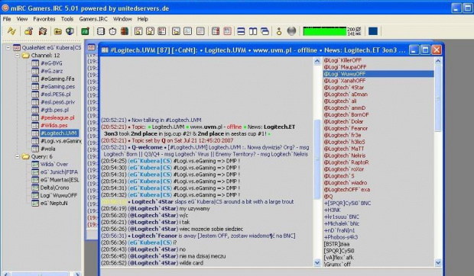Tile windows horizontally via the toolbar icon
This screenshot has width=474, height=276.
point(241,31)
